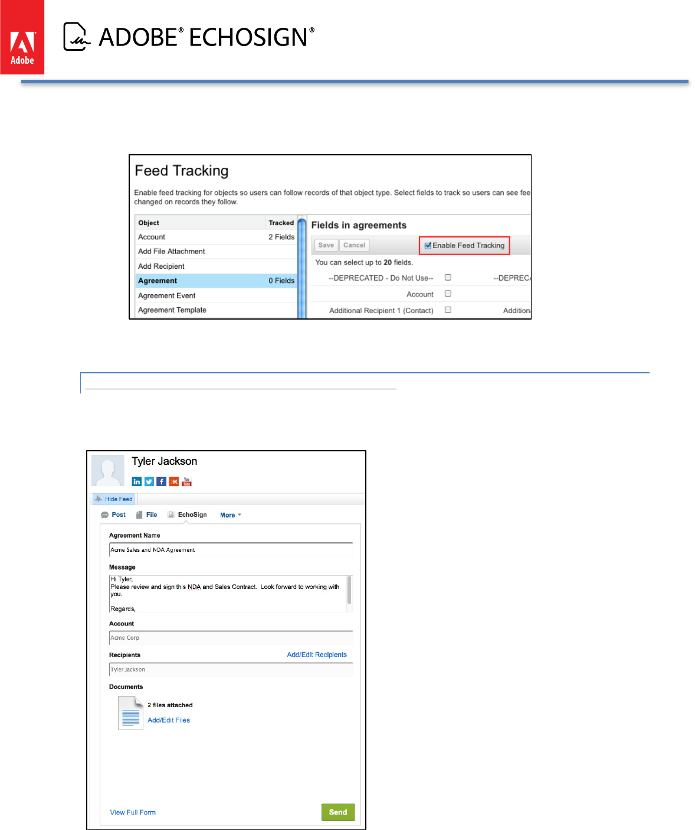The image size is (695, 830).
Task: Select the Add Recipient object
Action: click(x=216, y=266)
